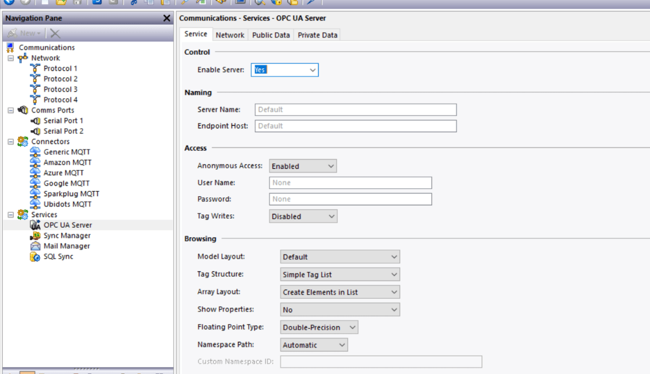Click the delete X button beside New

tap(55, 33)
